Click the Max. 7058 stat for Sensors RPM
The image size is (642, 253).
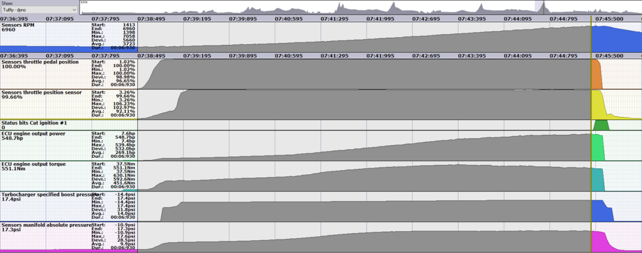(x=114, y=36)
